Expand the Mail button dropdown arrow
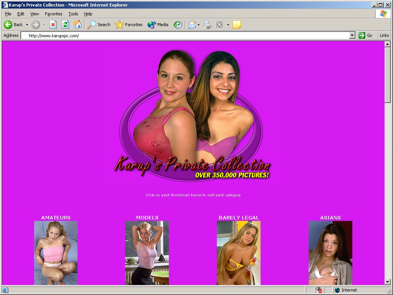 198,25
